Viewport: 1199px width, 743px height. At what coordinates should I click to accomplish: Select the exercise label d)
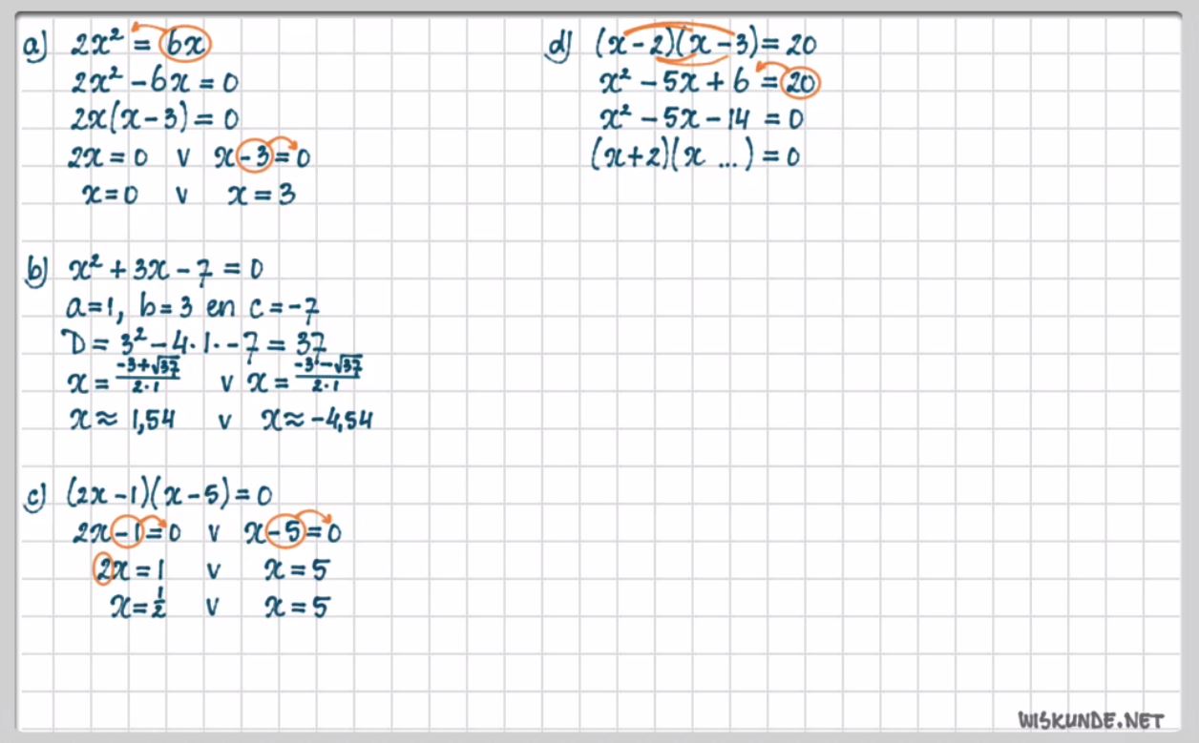coord(558,45)
